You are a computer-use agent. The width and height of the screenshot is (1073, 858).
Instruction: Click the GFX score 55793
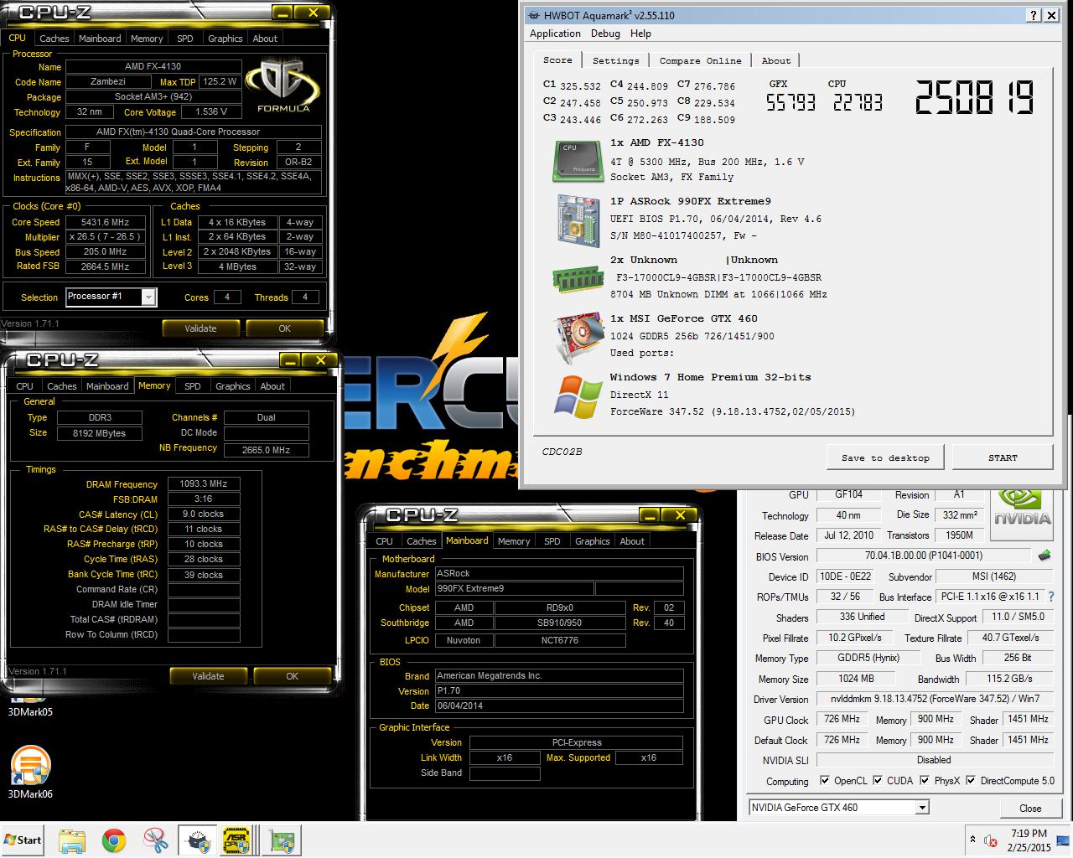click(790, 102)
